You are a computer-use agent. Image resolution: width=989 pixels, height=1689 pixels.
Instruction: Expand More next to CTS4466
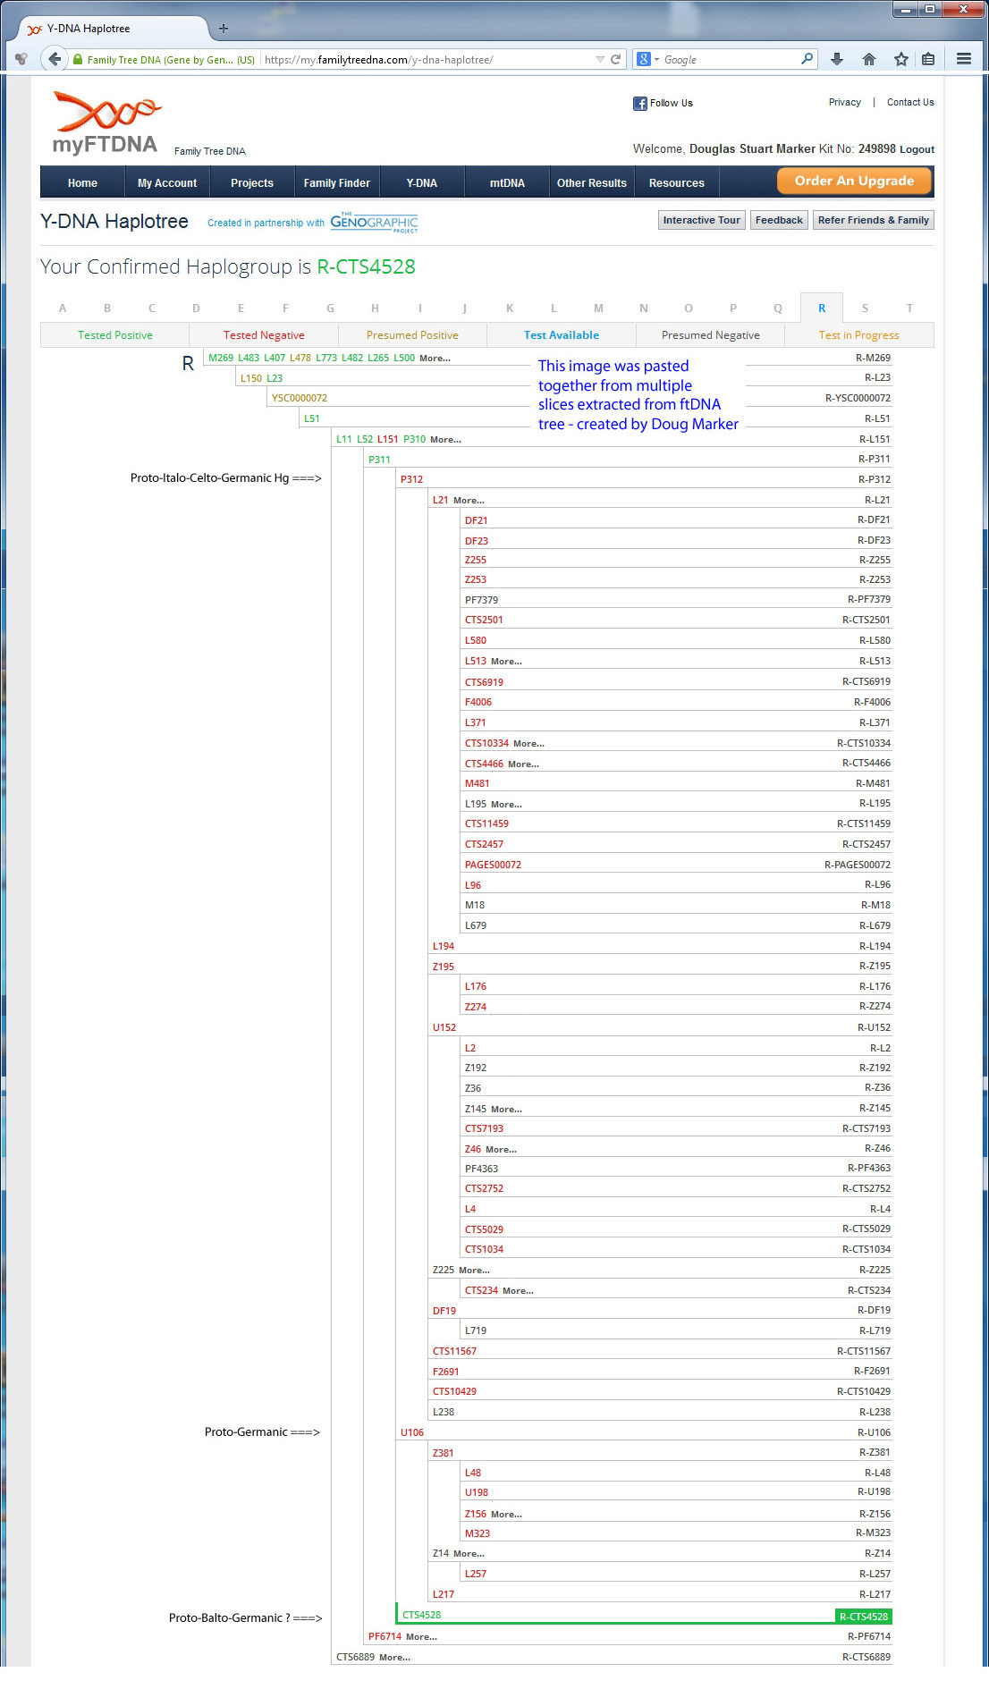tap(523, 764)
